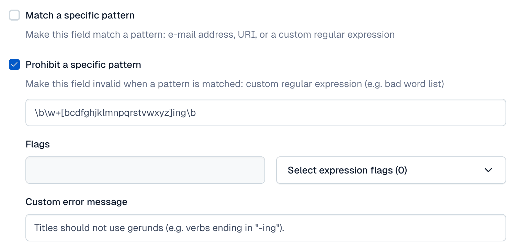Click the description text mentioning e-mail address, URI
Screen dimensions: 522x251
210,35
